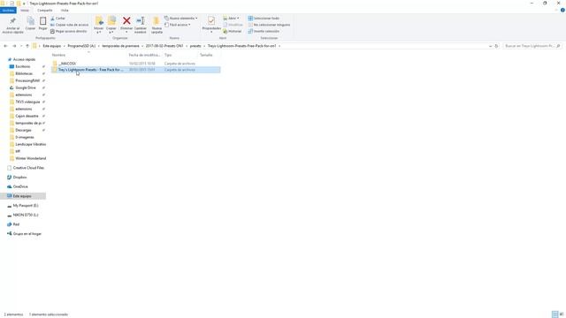The image size is (566, 318).
Task: Switch to the Inicio tab
Action: click(x=25, y=11)
